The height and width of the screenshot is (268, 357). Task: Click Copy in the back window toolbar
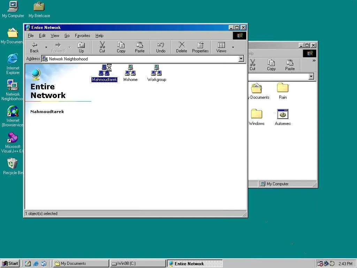tap(271, 65)
